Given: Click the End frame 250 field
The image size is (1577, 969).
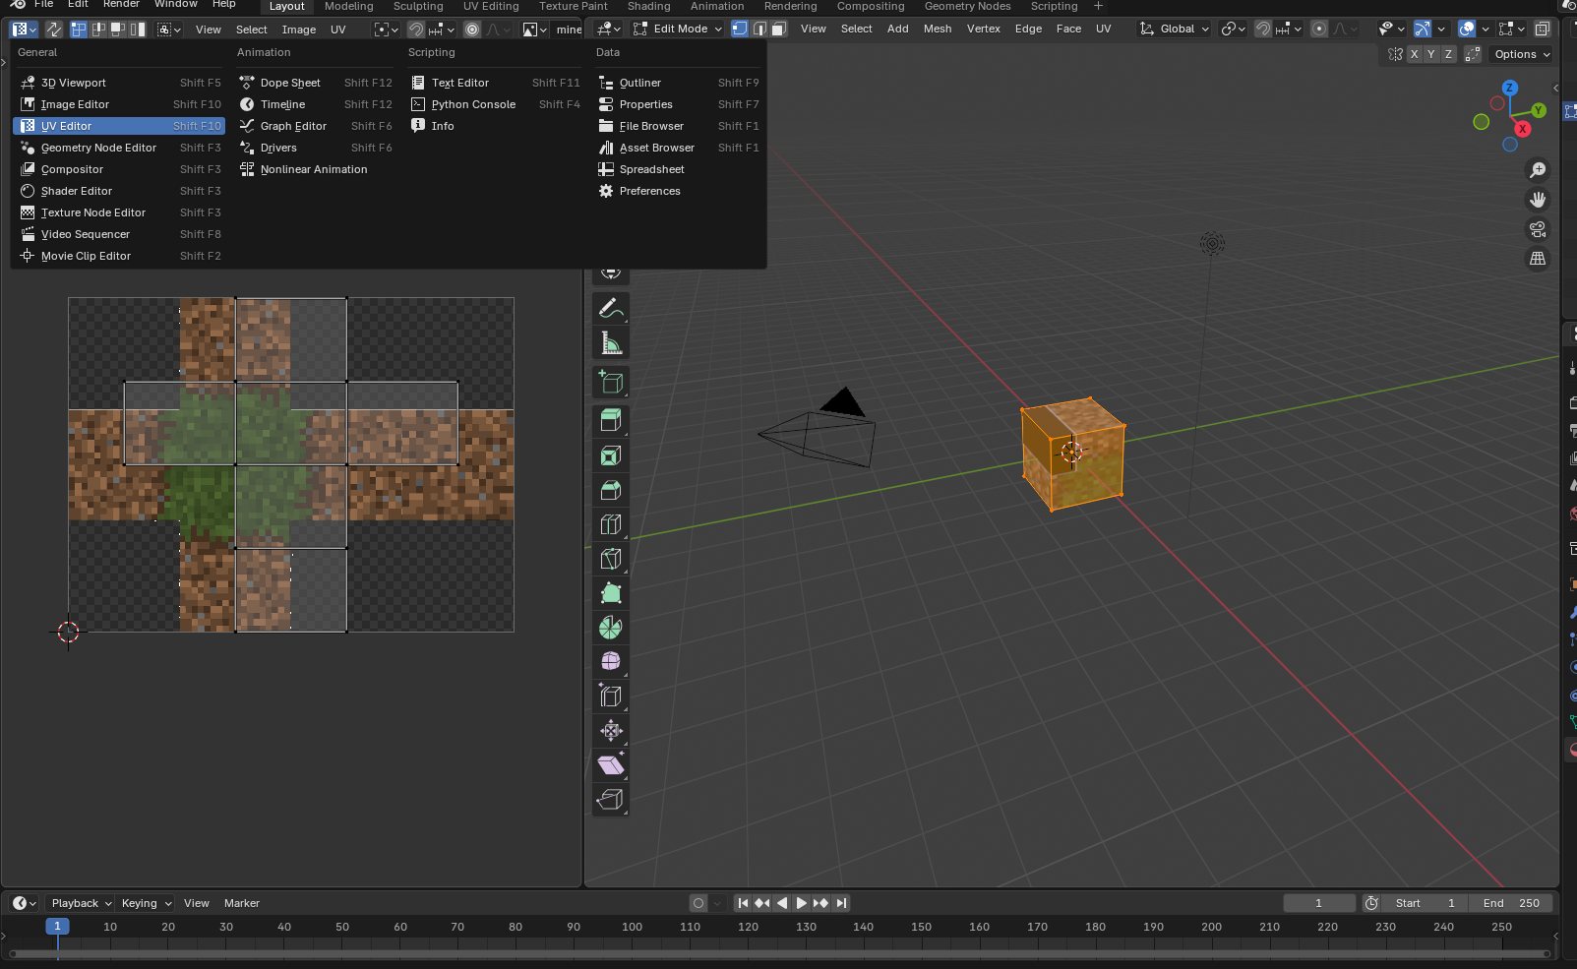Looking at the screenshot, I should click(1511, 903).
